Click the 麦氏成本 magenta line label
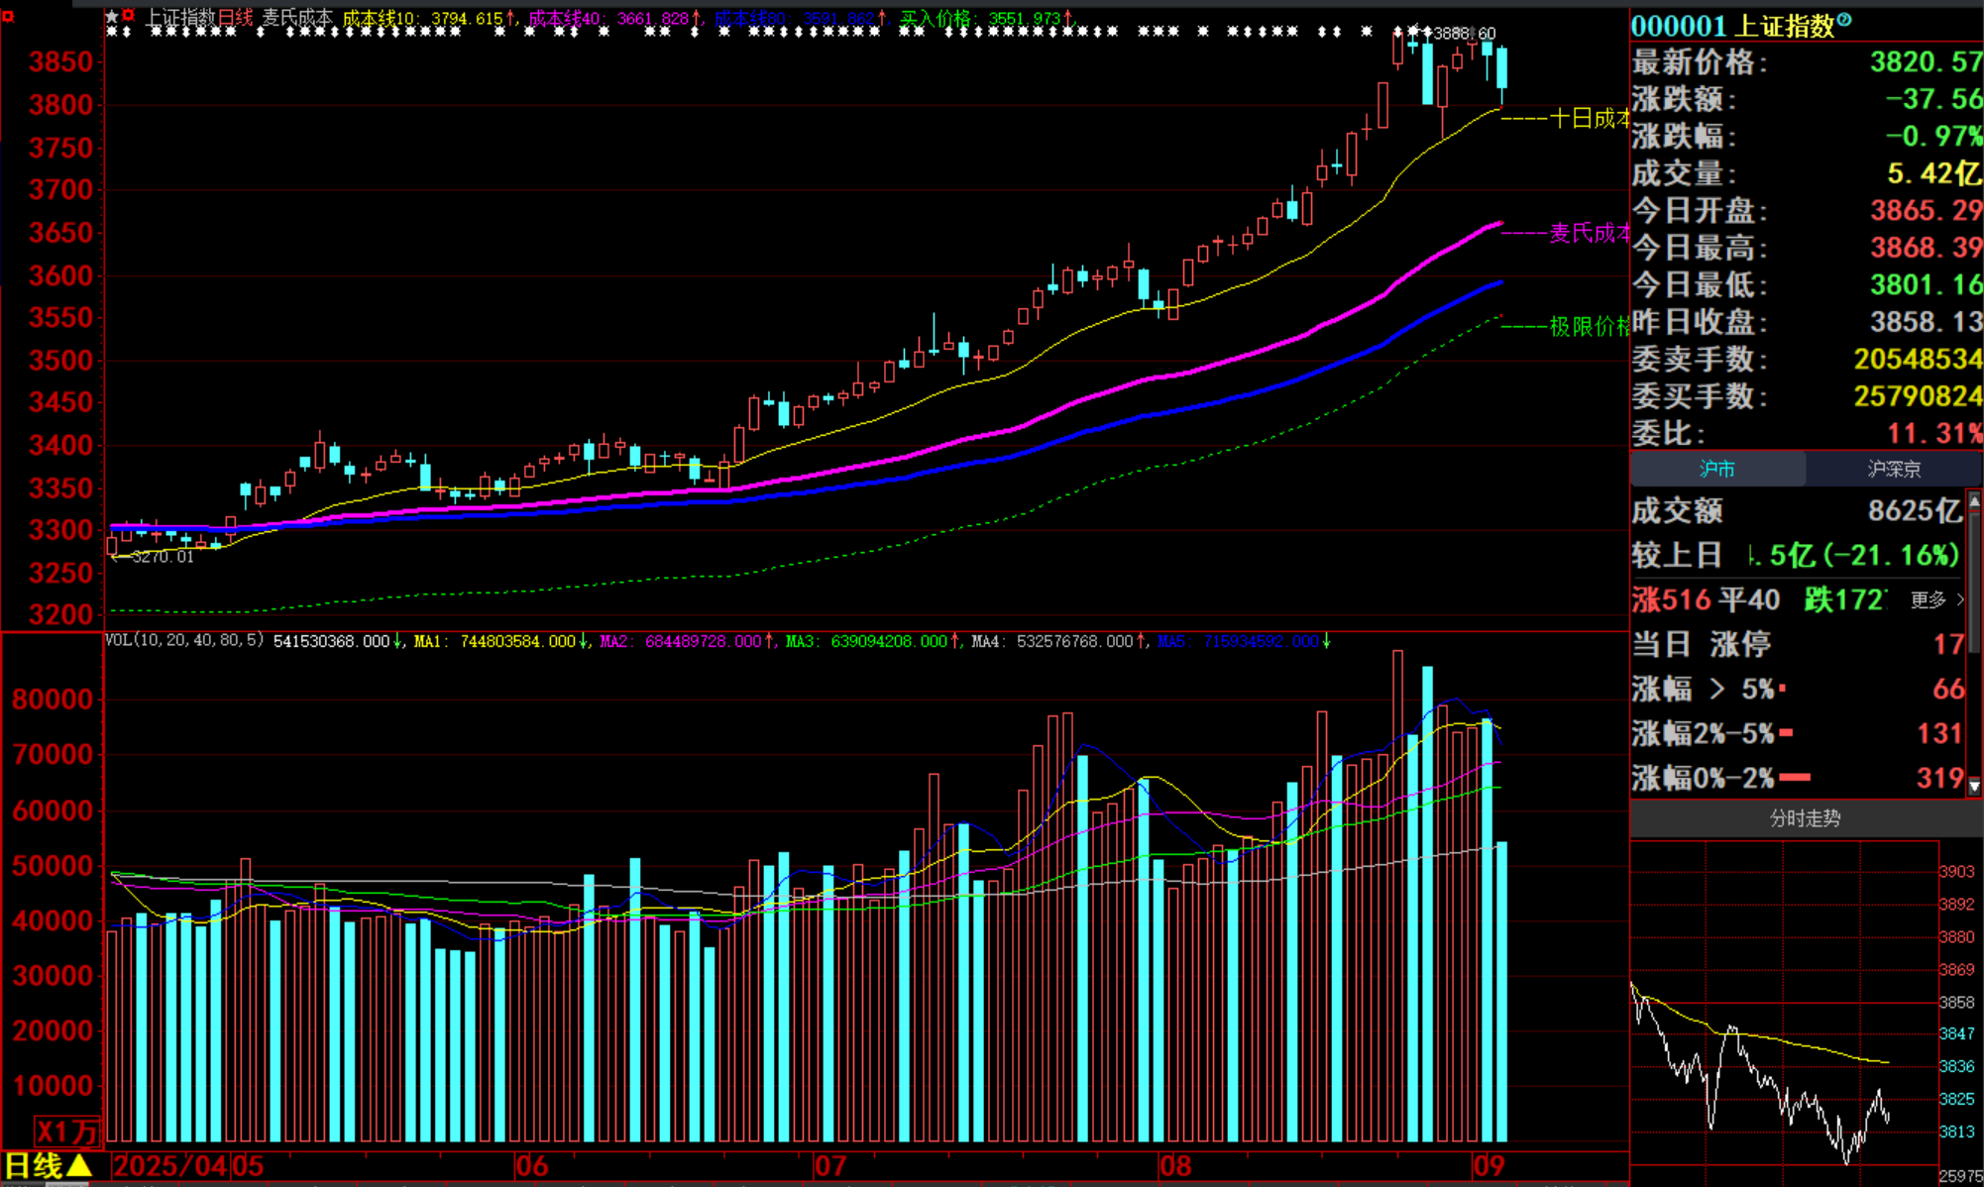 click(x=1590, y=233)
